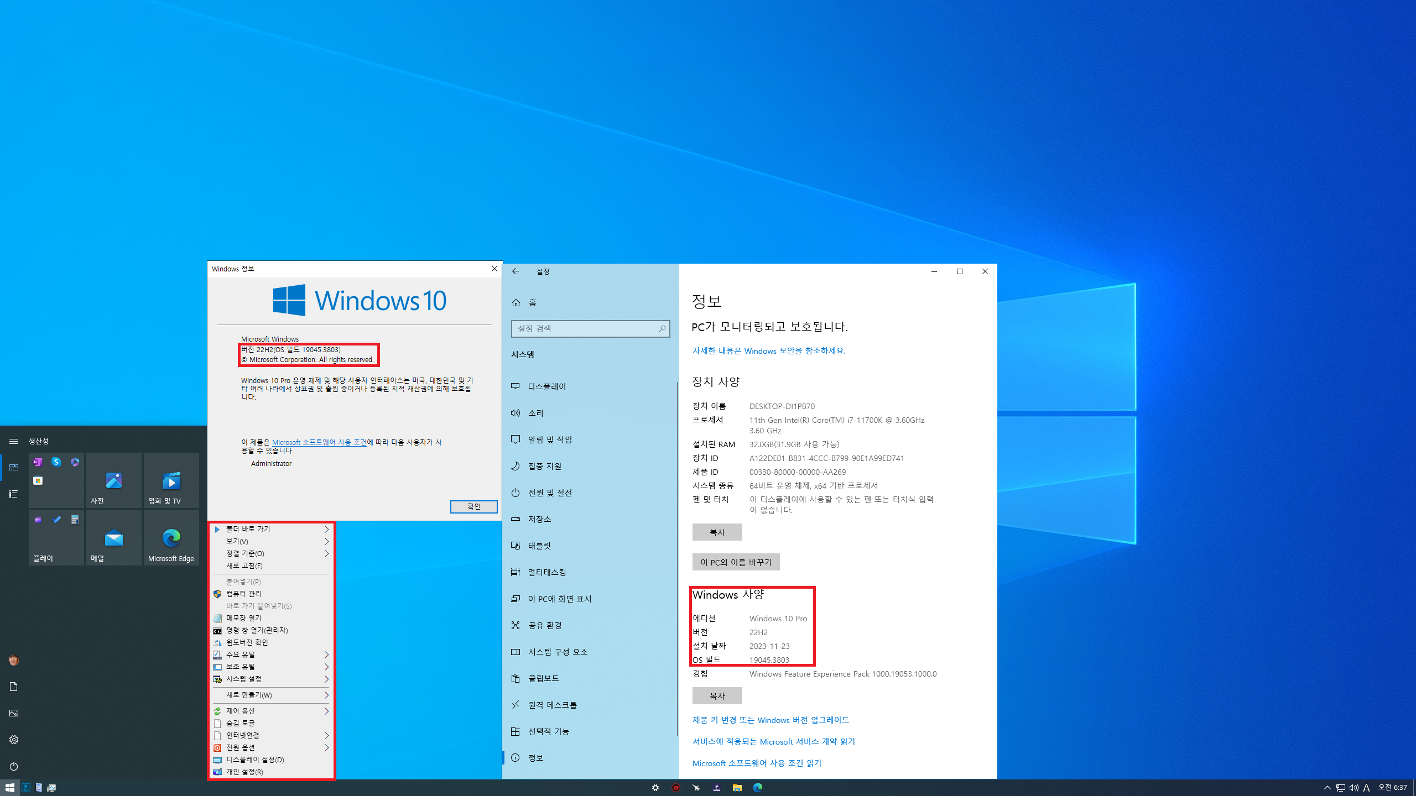Open the 메일 (Mail) tile
This screenshot has height=796, width=1416.
tap(114, 538)
